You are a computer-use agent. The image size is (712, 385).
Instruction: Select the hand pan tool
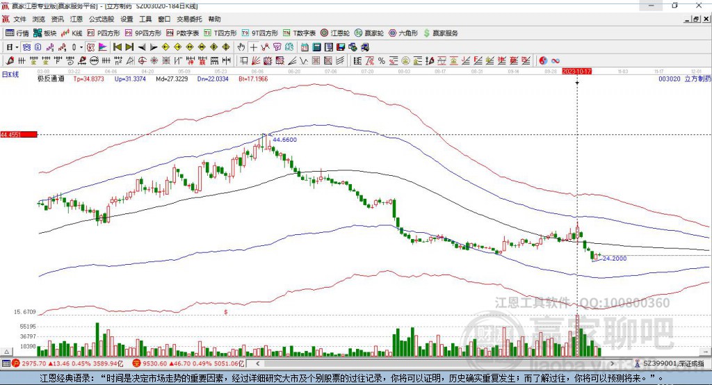click(x=241, y=47)
